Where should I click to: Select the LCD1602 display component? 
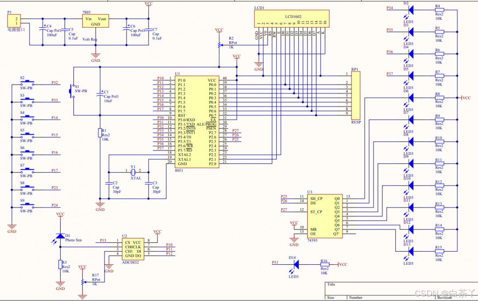coord(292,18)
